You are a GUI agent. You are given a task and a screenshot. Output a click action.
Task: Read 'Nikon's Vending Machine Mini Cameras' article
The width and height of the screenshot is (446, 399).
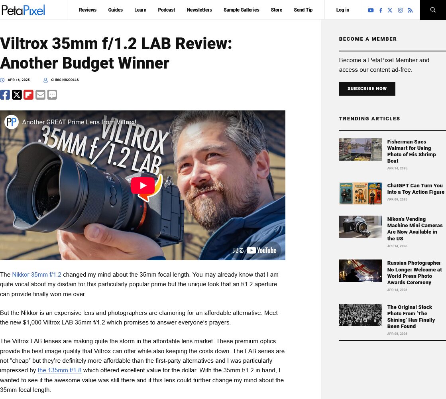pos(415,229)
